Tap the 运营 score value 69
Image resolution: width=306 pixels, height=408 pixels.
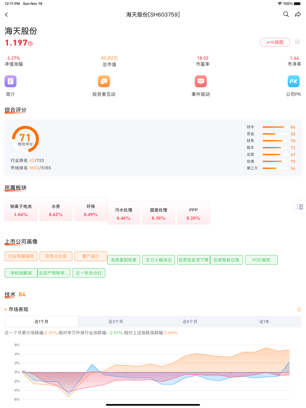click(x=293, y=154)
